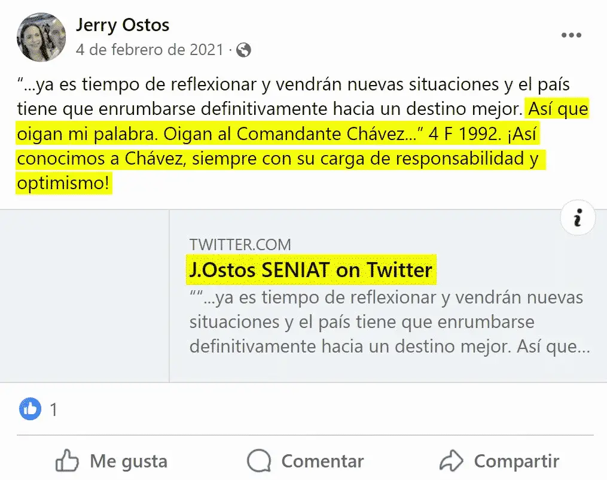Click the blue like reaction icon
The image size is (607, 480).
tap(30, 409)
